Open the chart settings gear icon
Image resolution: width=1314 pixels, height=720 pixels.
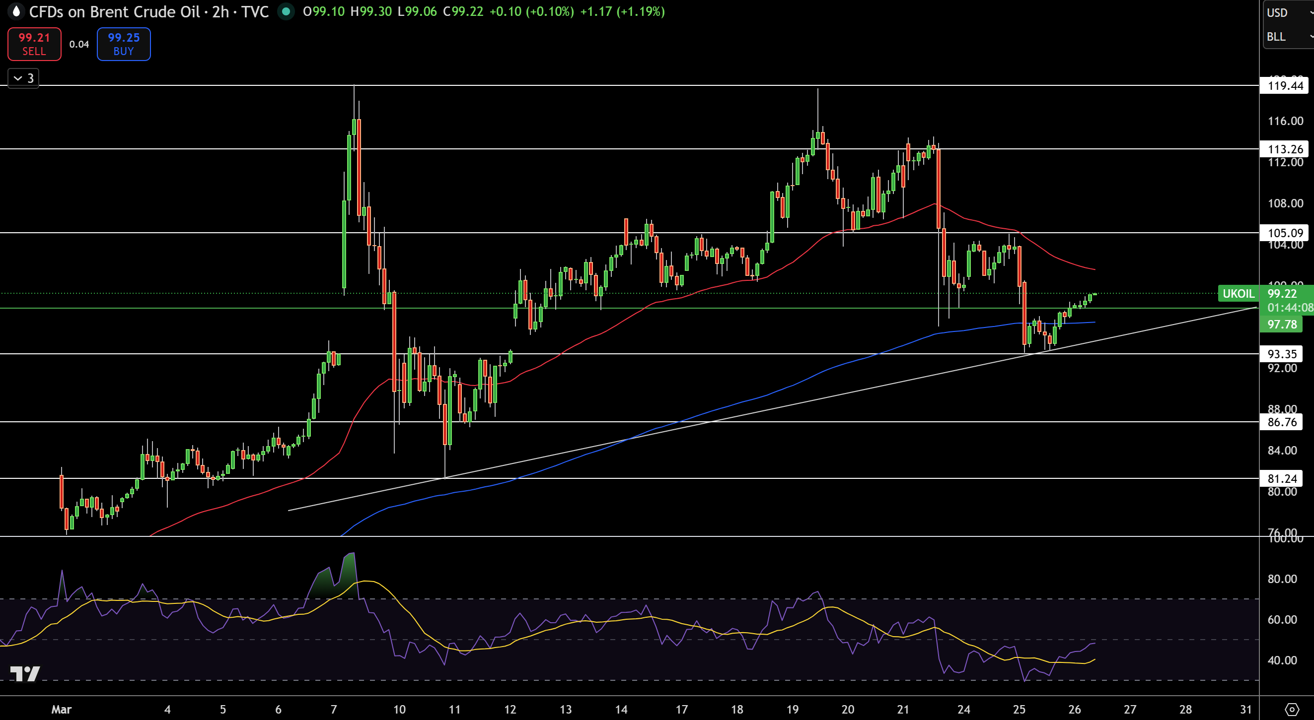click(1292, 709)
